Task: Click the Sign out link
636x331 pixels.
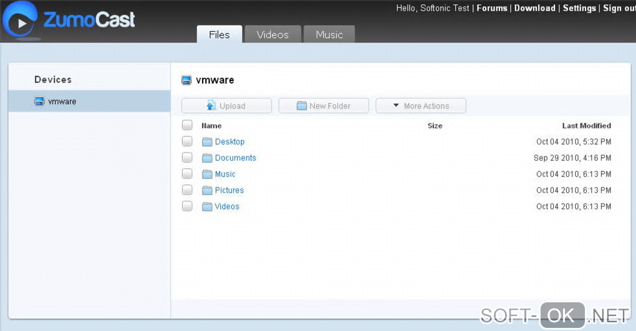Action: (619, 8)
